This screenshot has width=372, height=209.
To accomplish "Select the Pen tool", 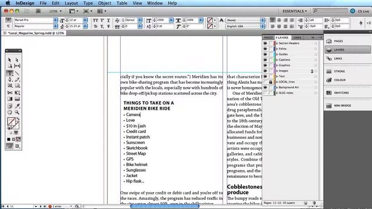I will point(9,80).
